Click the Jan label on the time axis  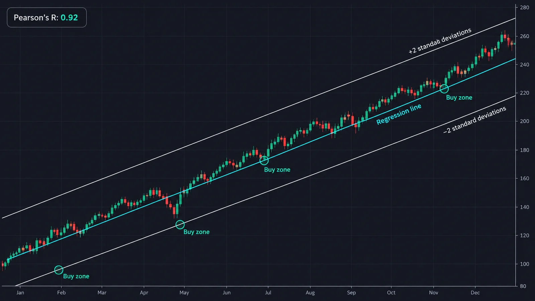pyautogui.click(x=20, y=293)
